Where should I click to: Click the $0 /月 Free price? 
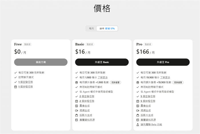pyautogui.click(x=20, y=52)
